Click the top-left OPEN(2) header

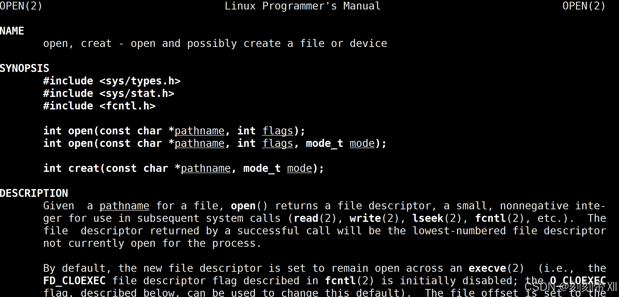pos(21,6)
